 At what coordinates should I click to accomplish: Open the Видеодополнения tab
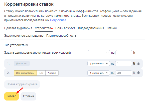[91, 28]
